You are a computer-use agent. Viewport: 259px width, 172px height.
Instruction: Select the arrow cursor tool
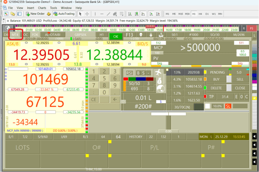(x=80, y=14)
